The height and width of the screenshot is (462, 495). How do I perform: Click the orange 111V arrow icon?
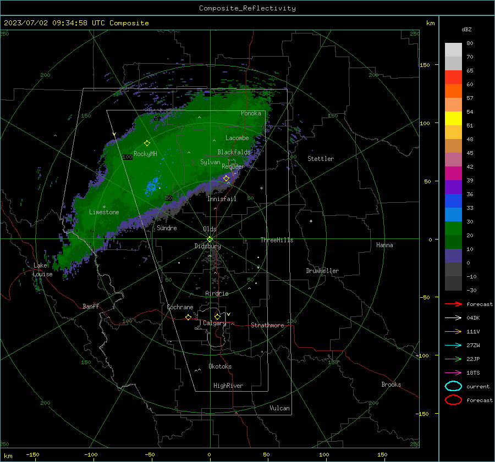pyautogui.click(x=453, y=331)
